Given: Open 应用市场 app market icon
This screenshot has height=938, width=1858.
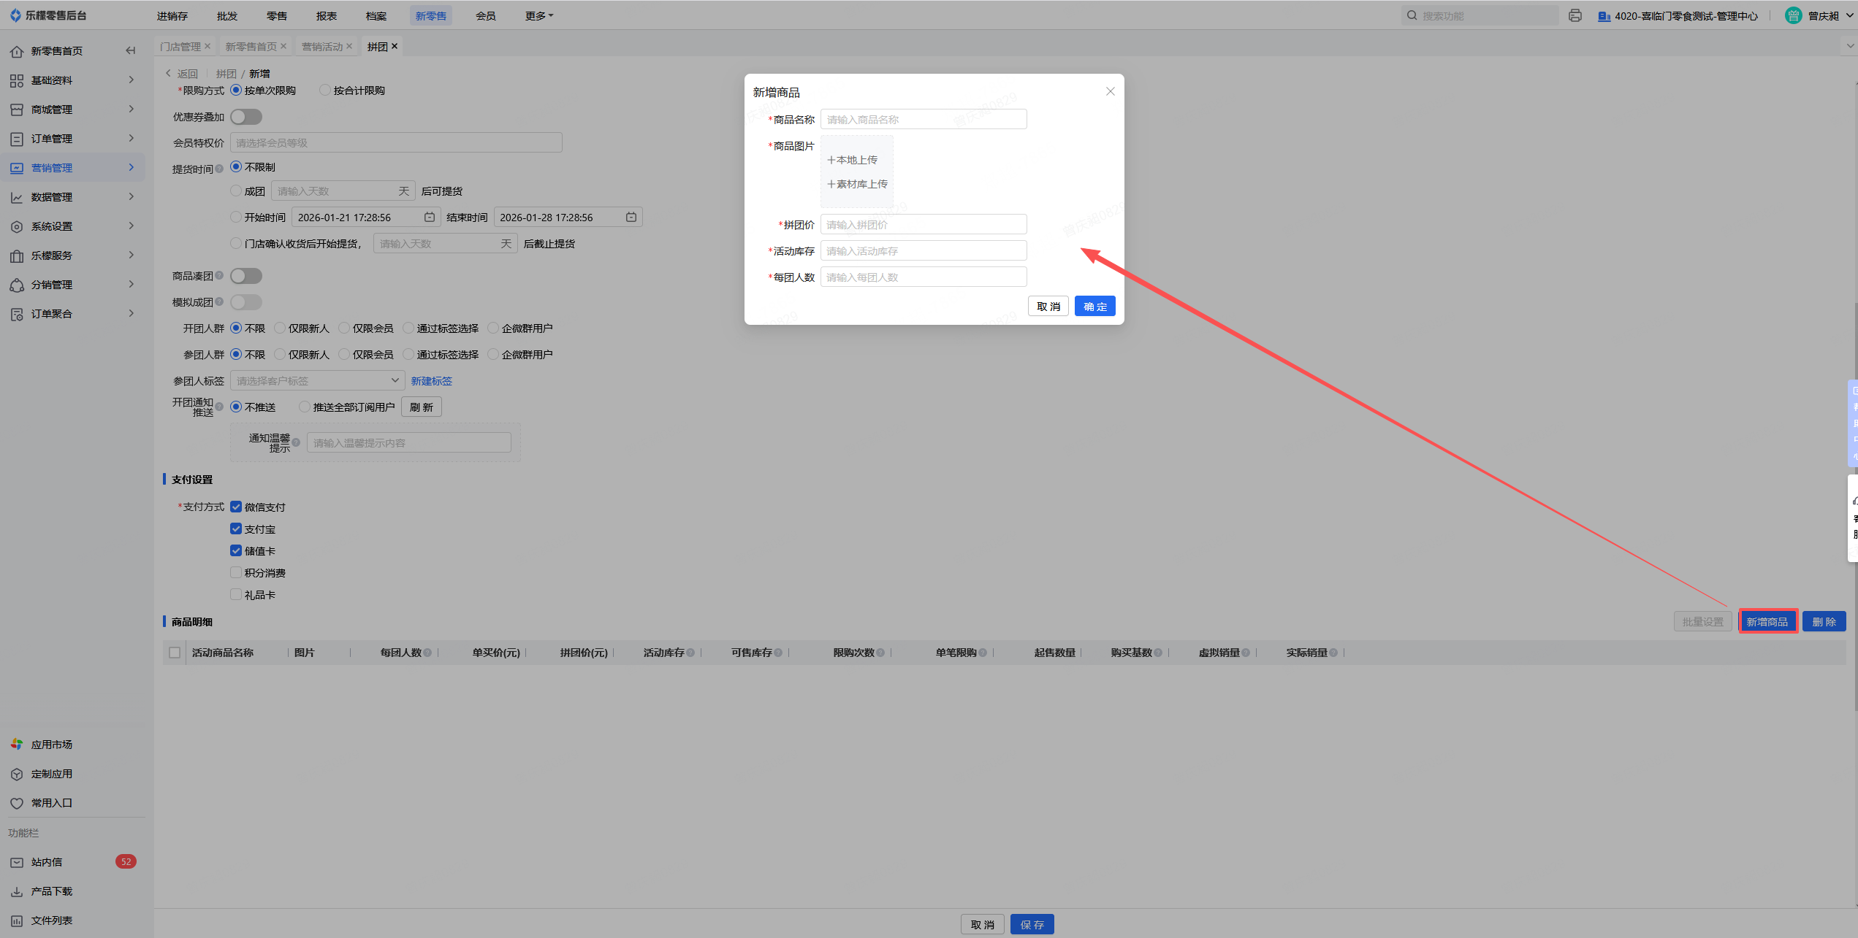Looking at the screenshot, I should click(17, 745).
